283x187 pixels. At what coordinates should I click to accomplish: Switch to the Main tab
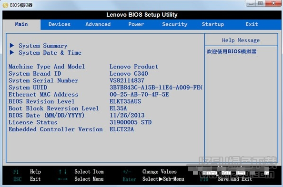pyautogui.click(x=21, y=24)
